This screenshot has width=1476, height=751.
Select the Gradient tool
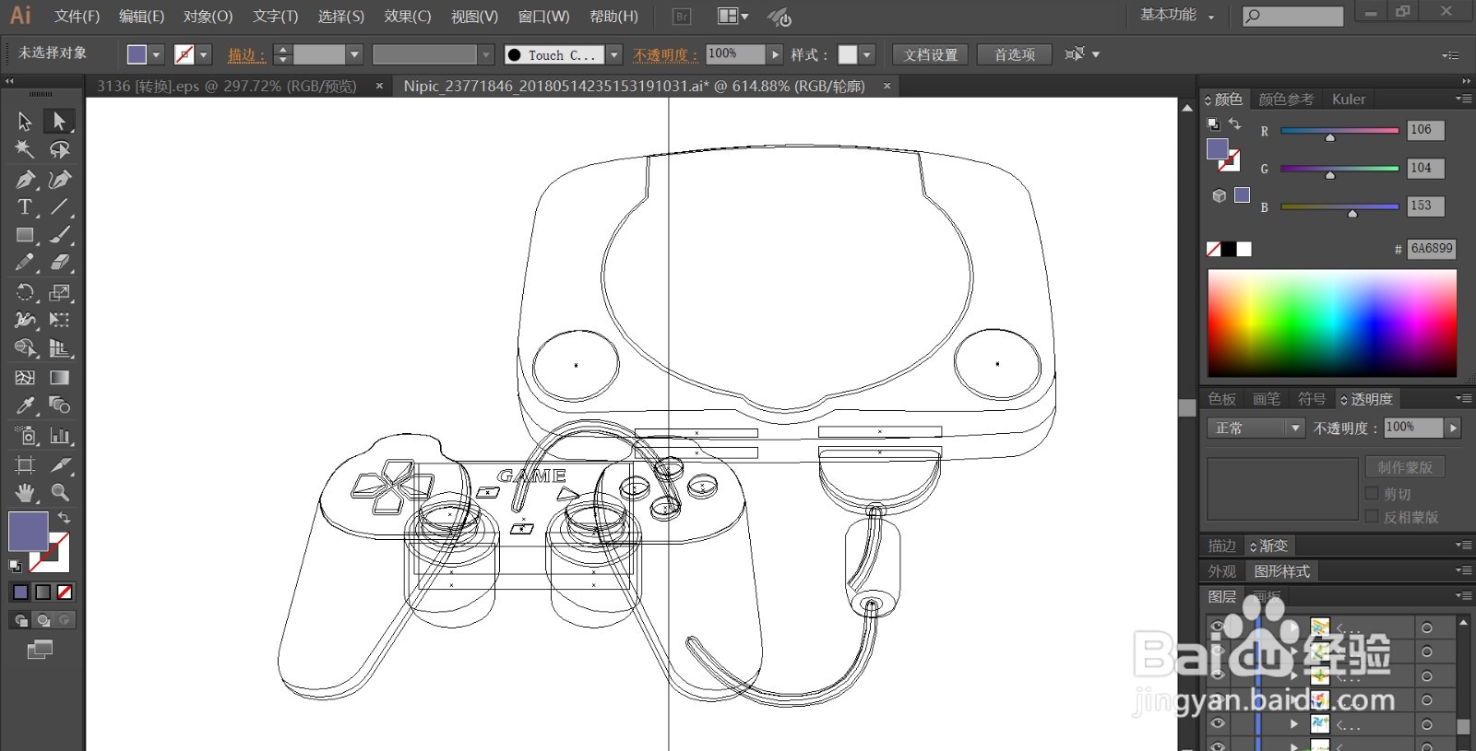pyautogui.click(x=59, y=377)
